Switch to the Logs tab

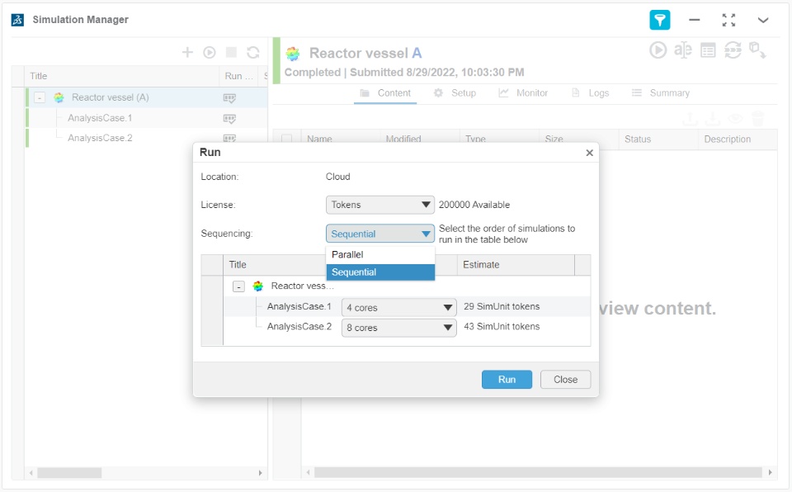pyautogui.click(x=590, y=93)
